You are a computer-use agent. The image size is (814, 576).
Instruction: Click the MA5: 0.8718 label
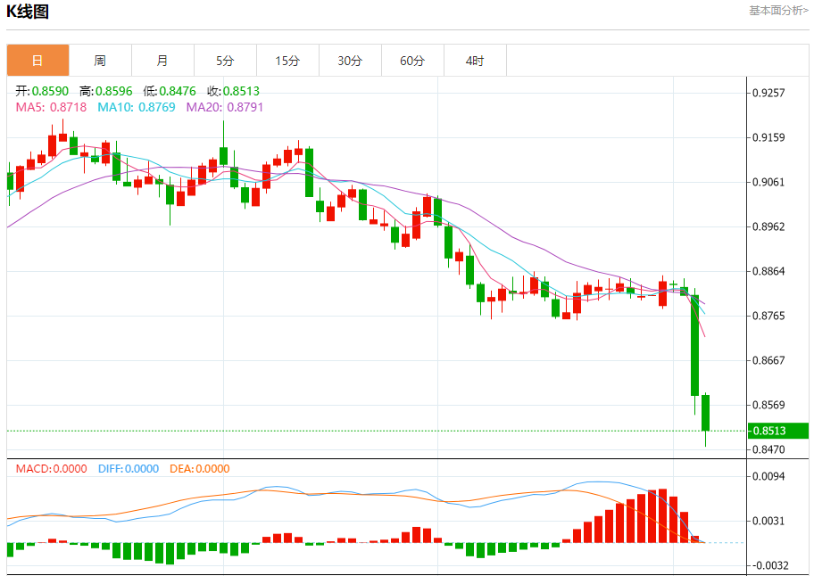pos(52,107)
